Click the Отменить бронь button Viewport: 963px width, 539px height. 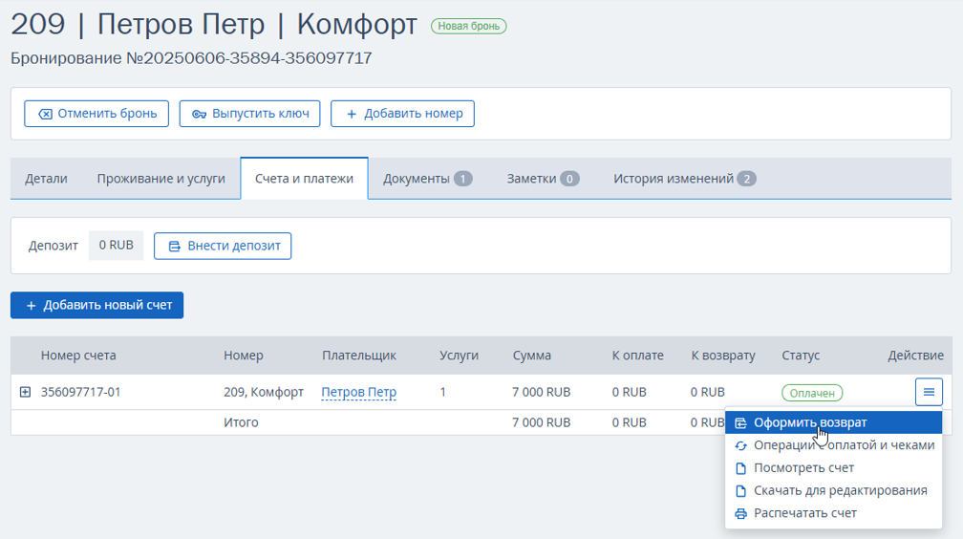[x=96, y=114]
